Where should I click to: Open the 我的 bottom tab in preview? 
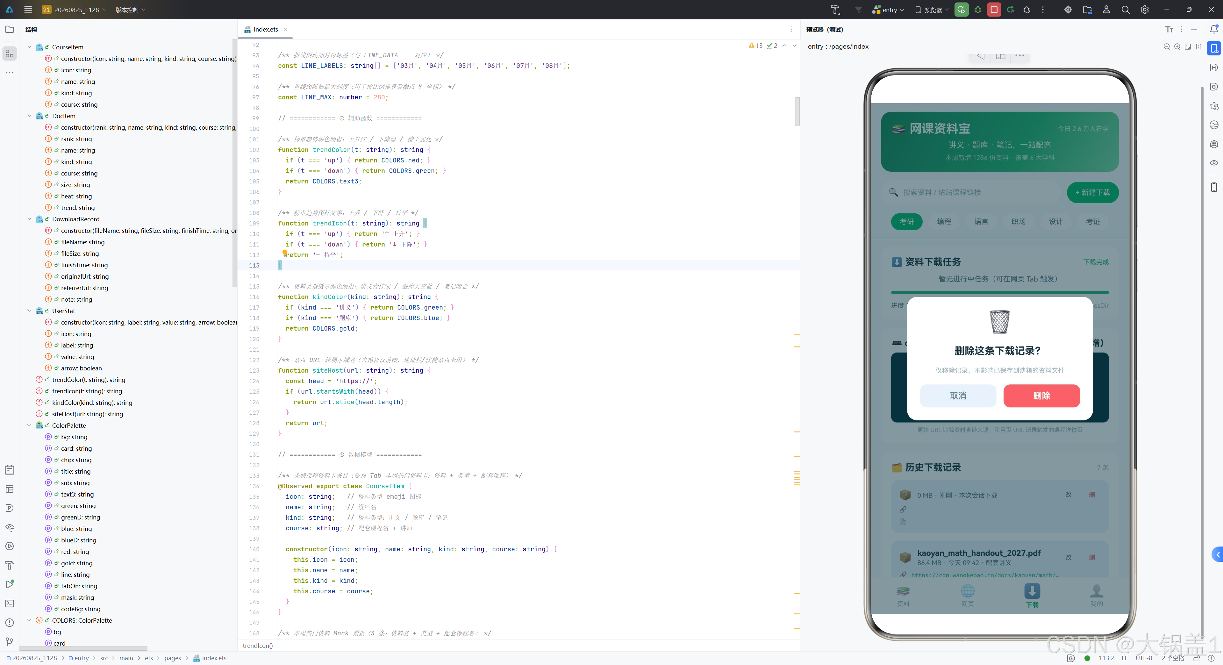pos(1096,596)
